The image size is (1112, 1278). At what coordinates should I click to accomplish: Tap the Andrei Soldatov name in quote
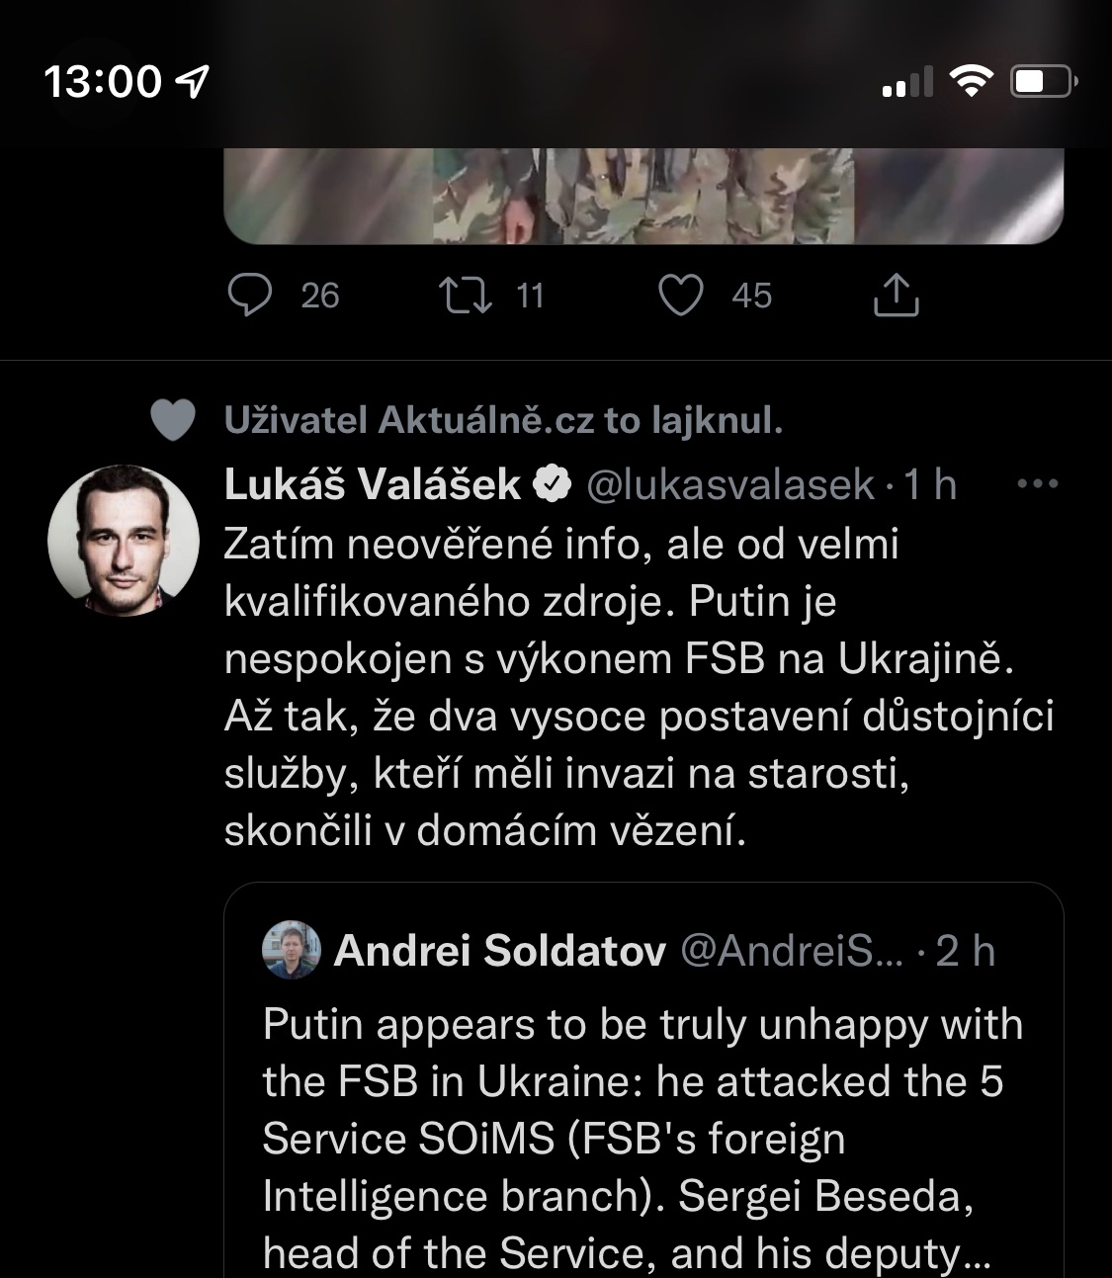tap(500, 951)
